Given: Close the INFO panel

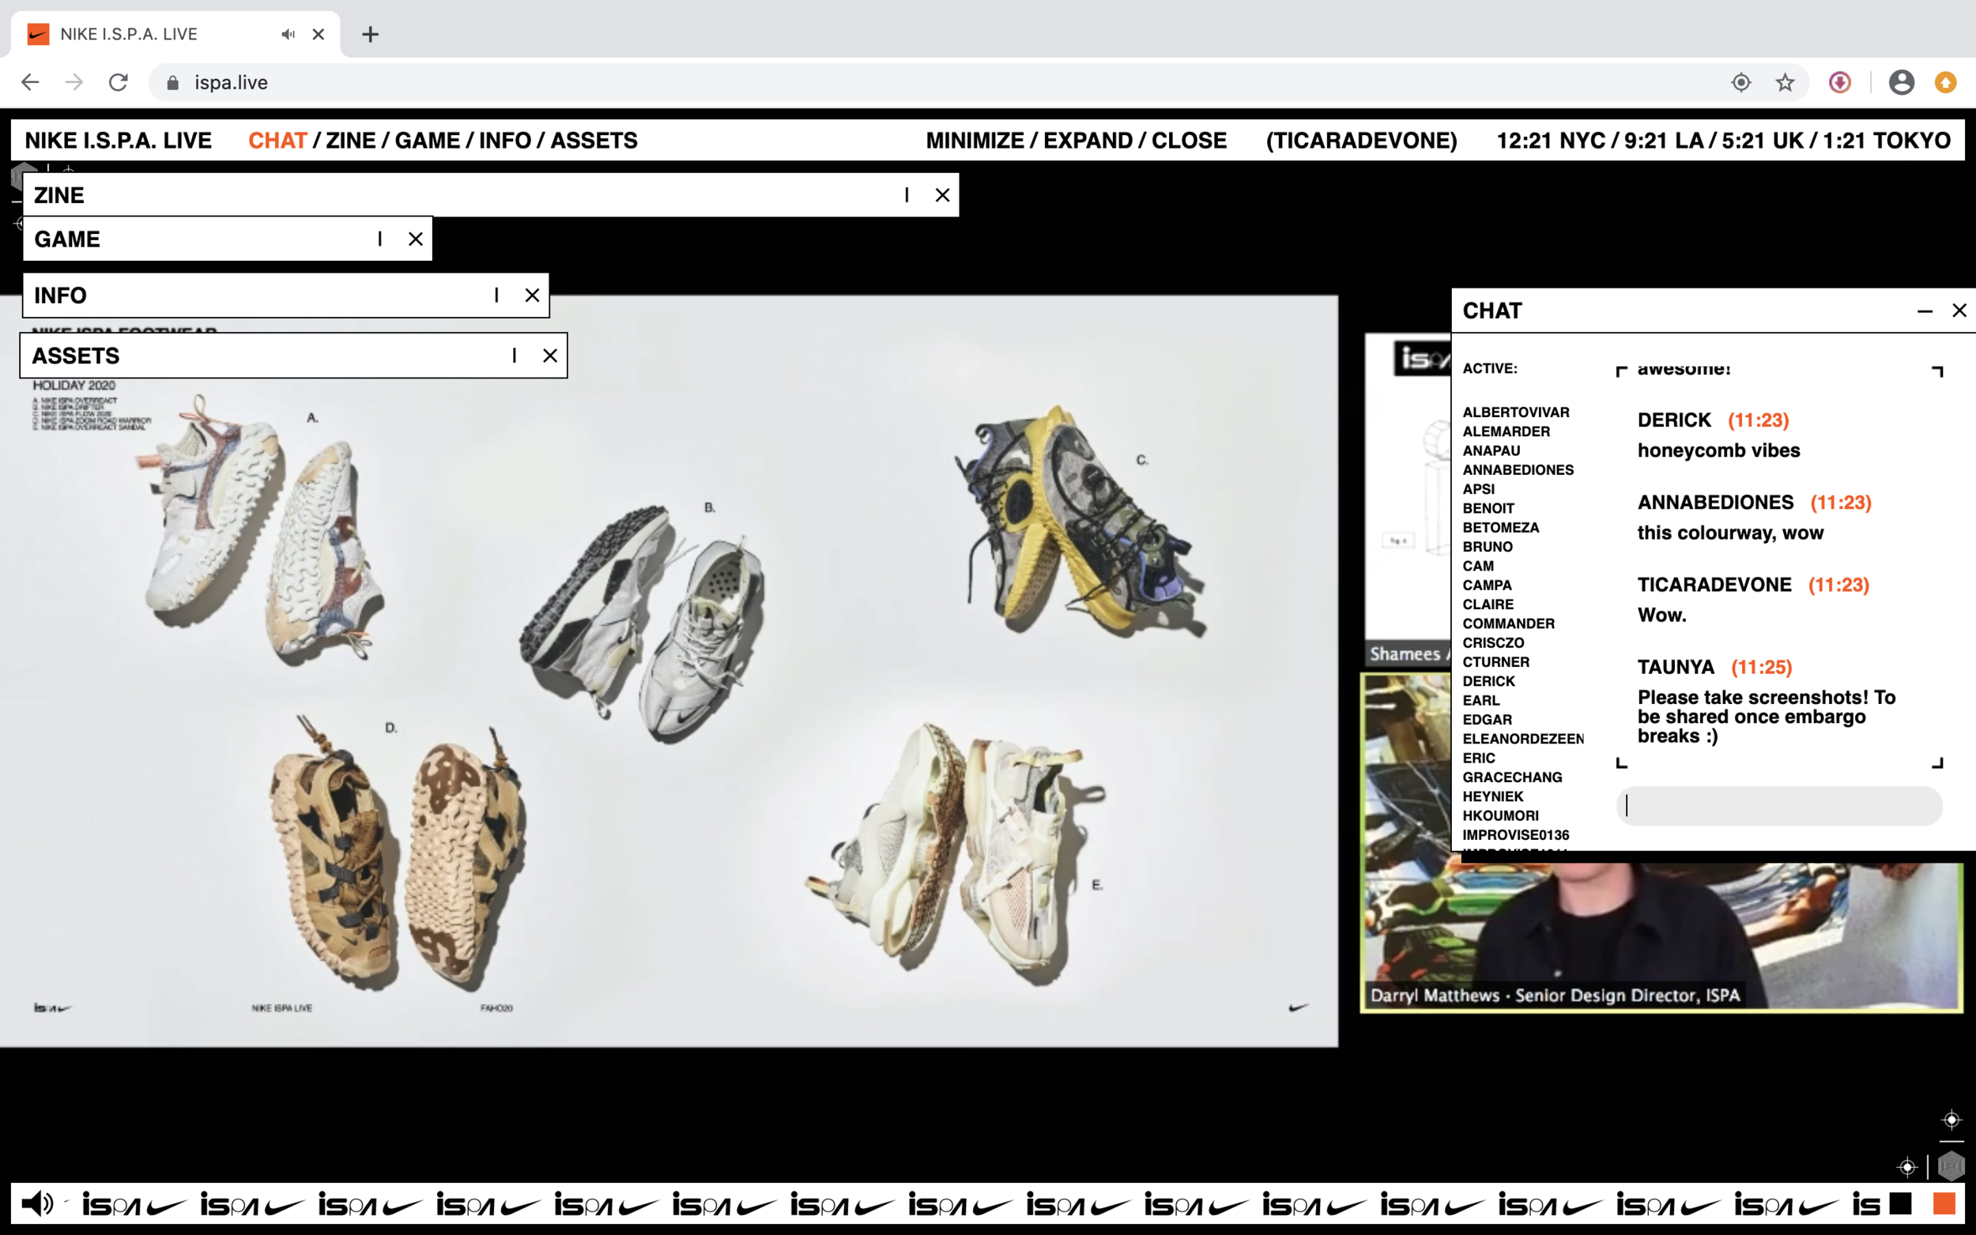Looking at the screenshot, I should [533, 296].
